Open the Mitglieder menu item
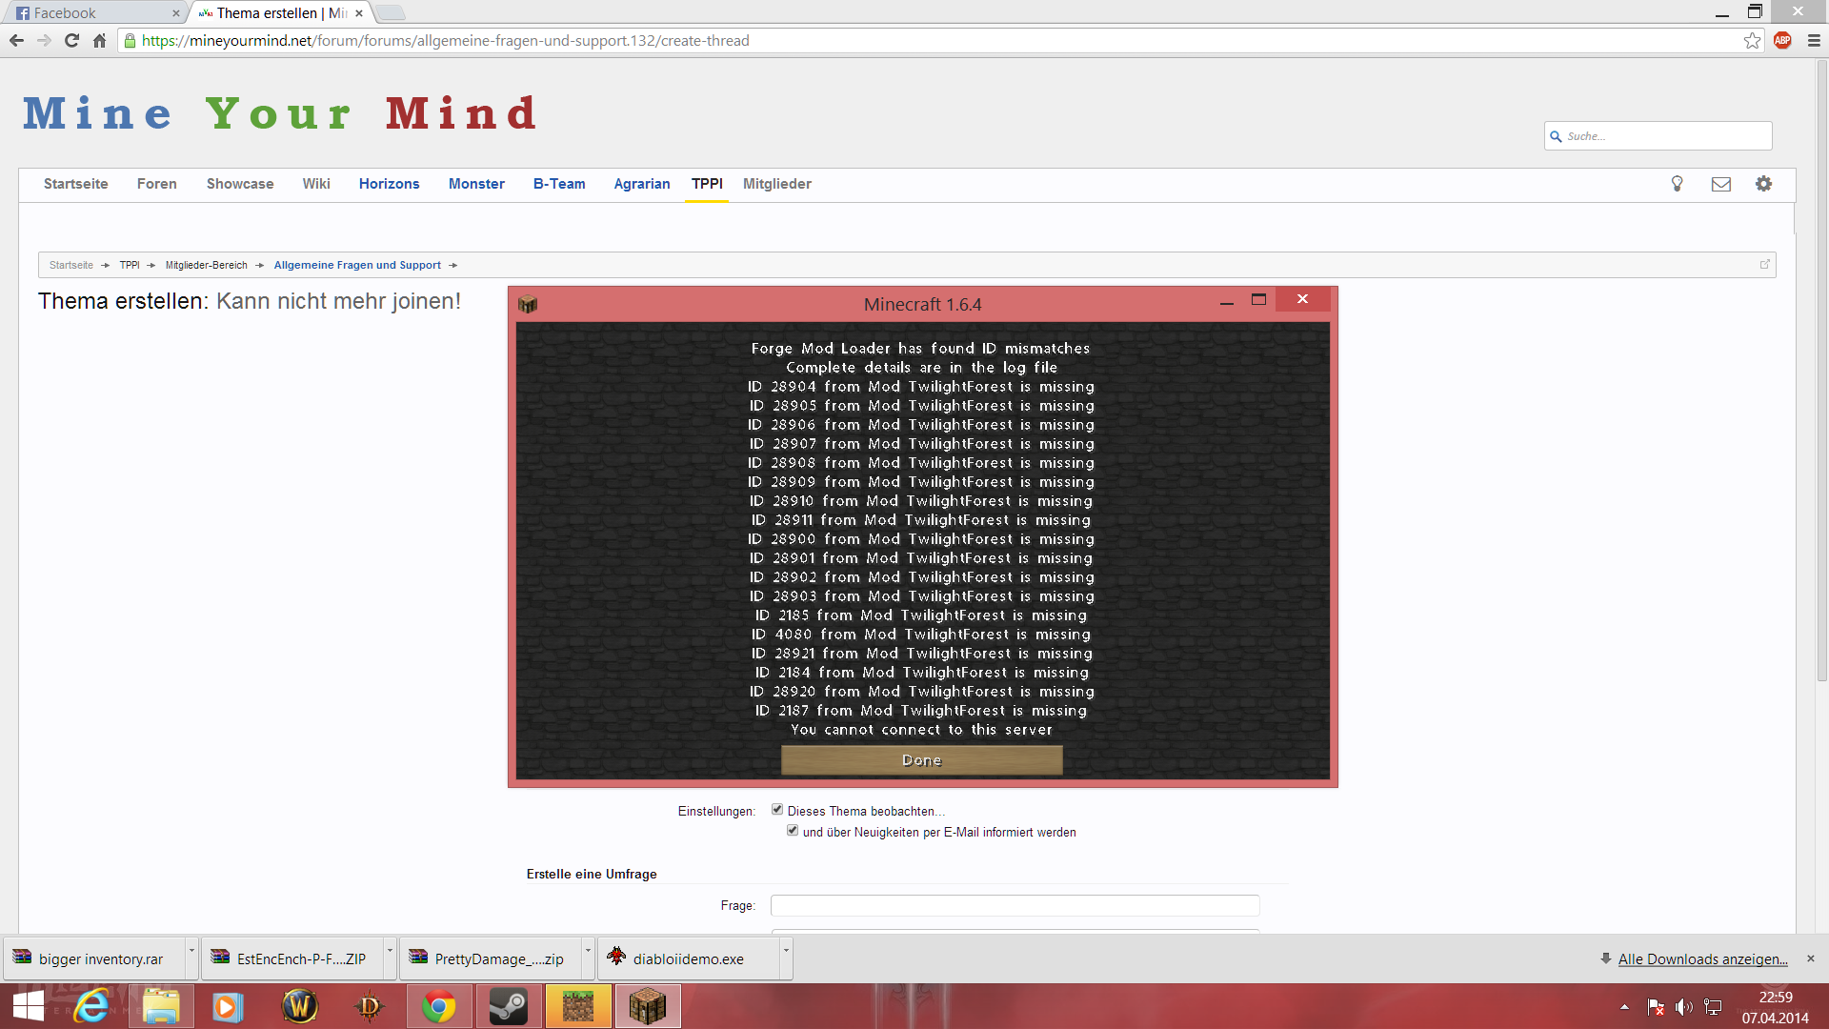 coord(777,184)
